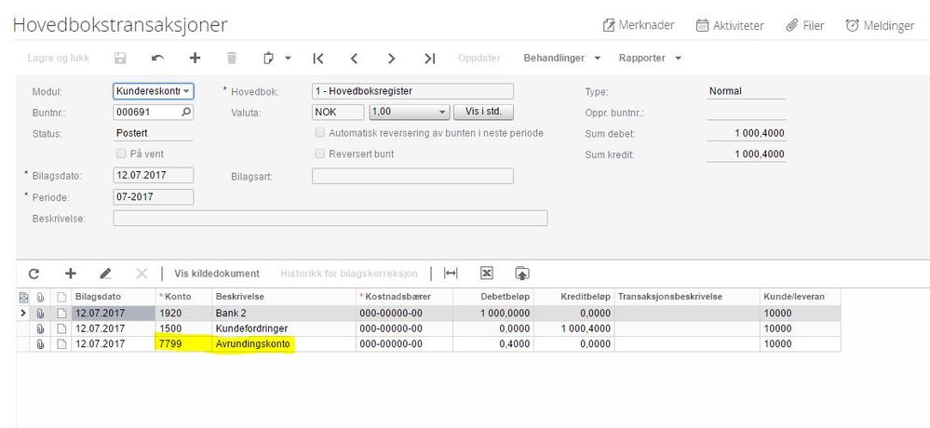Click Vis kildedokument
This screenshot has width=930, height=428.
[x=217, y=274]
